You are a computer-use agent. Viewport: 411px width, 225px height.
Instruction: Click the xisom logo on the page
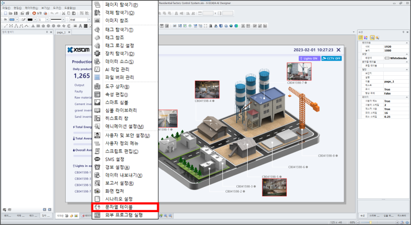[79, 49]
